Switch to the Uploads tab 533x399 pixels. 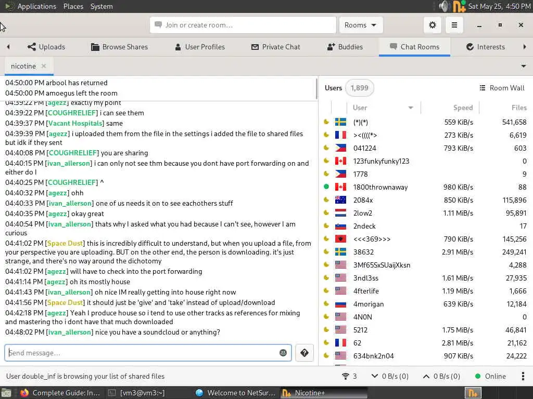(x=46, y=47)
